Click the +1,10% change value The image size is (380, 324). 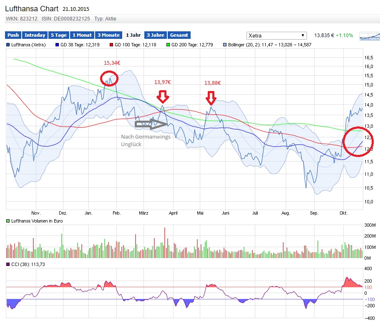[x=345, y=35]
